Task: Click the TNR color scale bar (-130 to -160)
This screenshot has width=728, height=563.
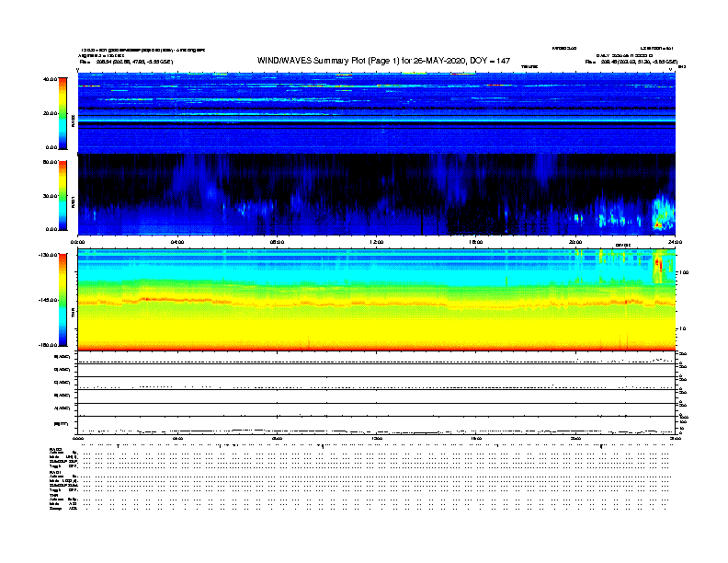Action: tap(63, 300)
